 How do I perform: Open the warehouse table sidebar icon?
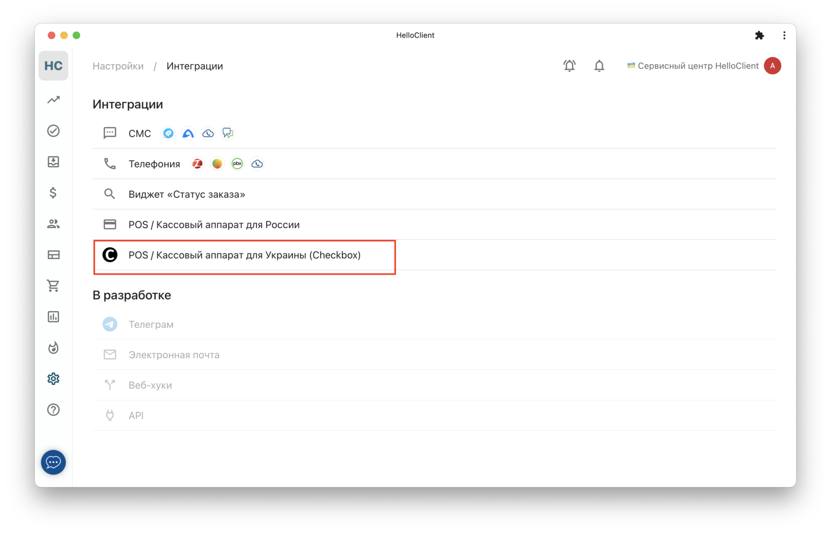53,255
